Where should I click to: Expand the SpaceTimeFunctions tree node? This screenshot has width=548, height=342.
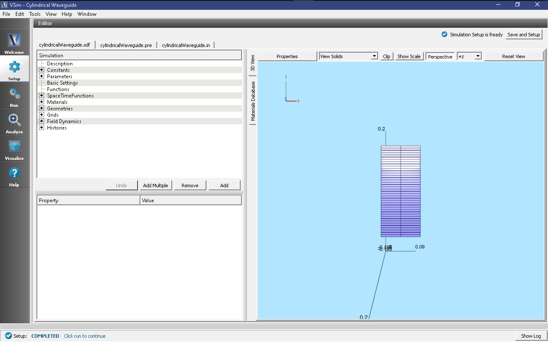pyautogui.click(x=42, y=96)
